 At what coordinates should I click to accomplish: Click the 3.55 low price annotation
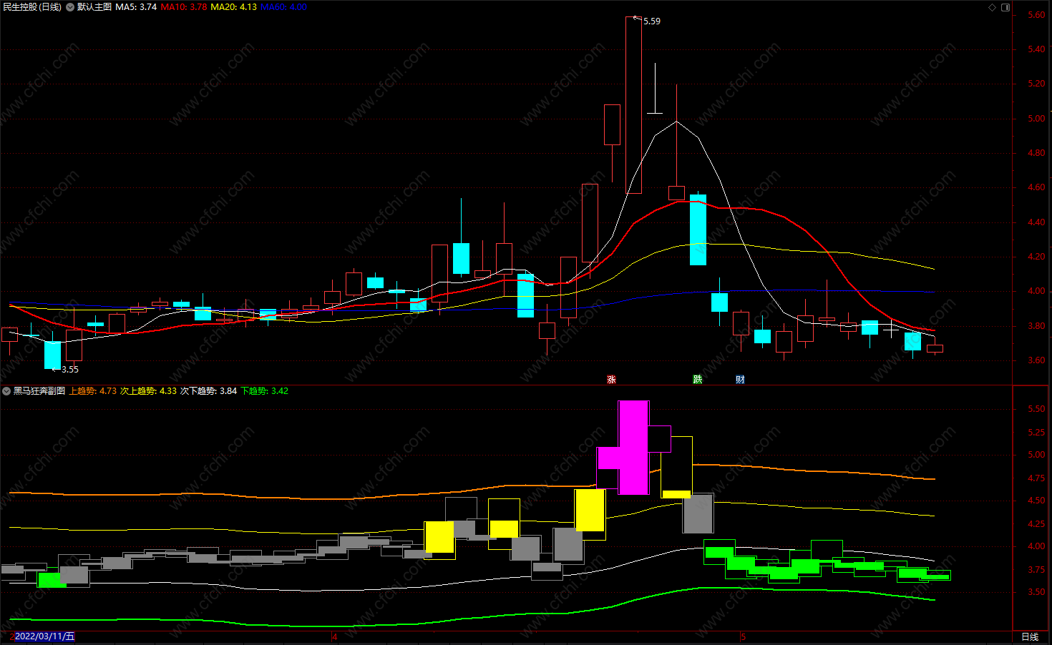coord(70,370)
